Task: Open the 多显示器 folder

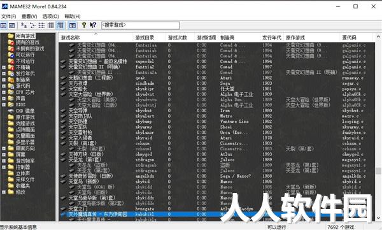Action: point(25,142)
